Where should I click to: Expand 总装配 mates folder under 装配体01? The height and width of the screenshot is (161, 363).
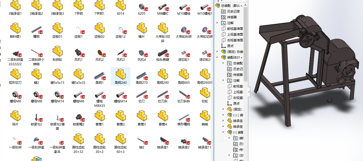coord(223,63)
